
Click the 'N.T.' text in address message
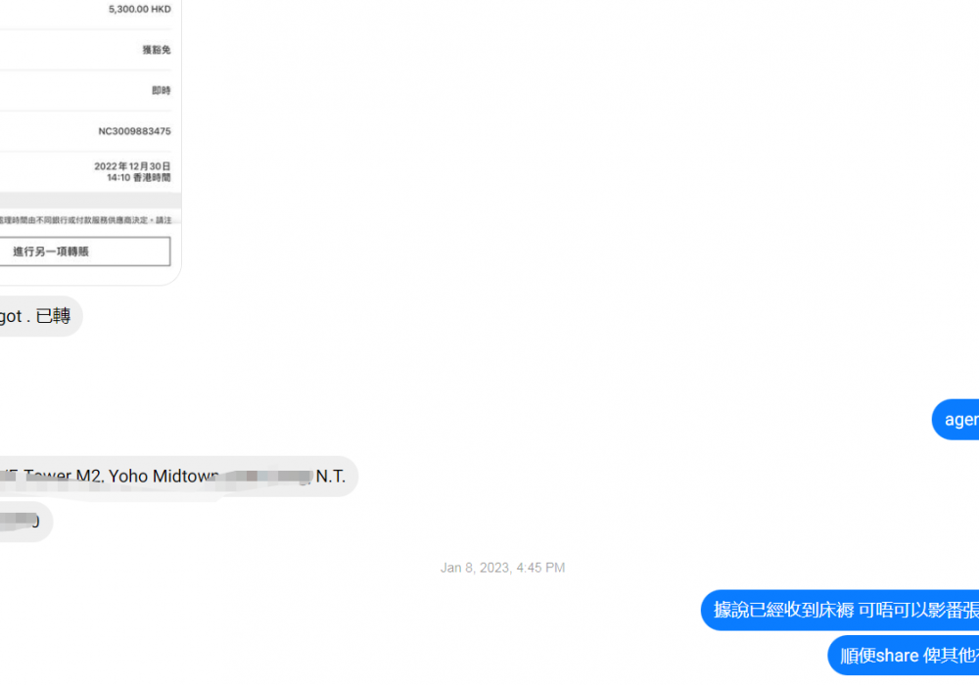pyautogui.click(x=330, y=477)
